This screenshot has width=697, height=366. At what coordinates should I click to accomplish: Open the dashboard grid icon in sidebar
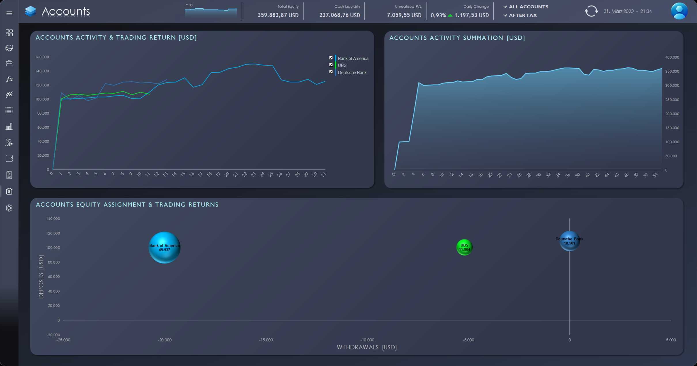[9, 33]
